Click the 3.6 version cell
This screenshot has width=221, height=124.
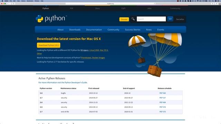click(x=41, y=102)
